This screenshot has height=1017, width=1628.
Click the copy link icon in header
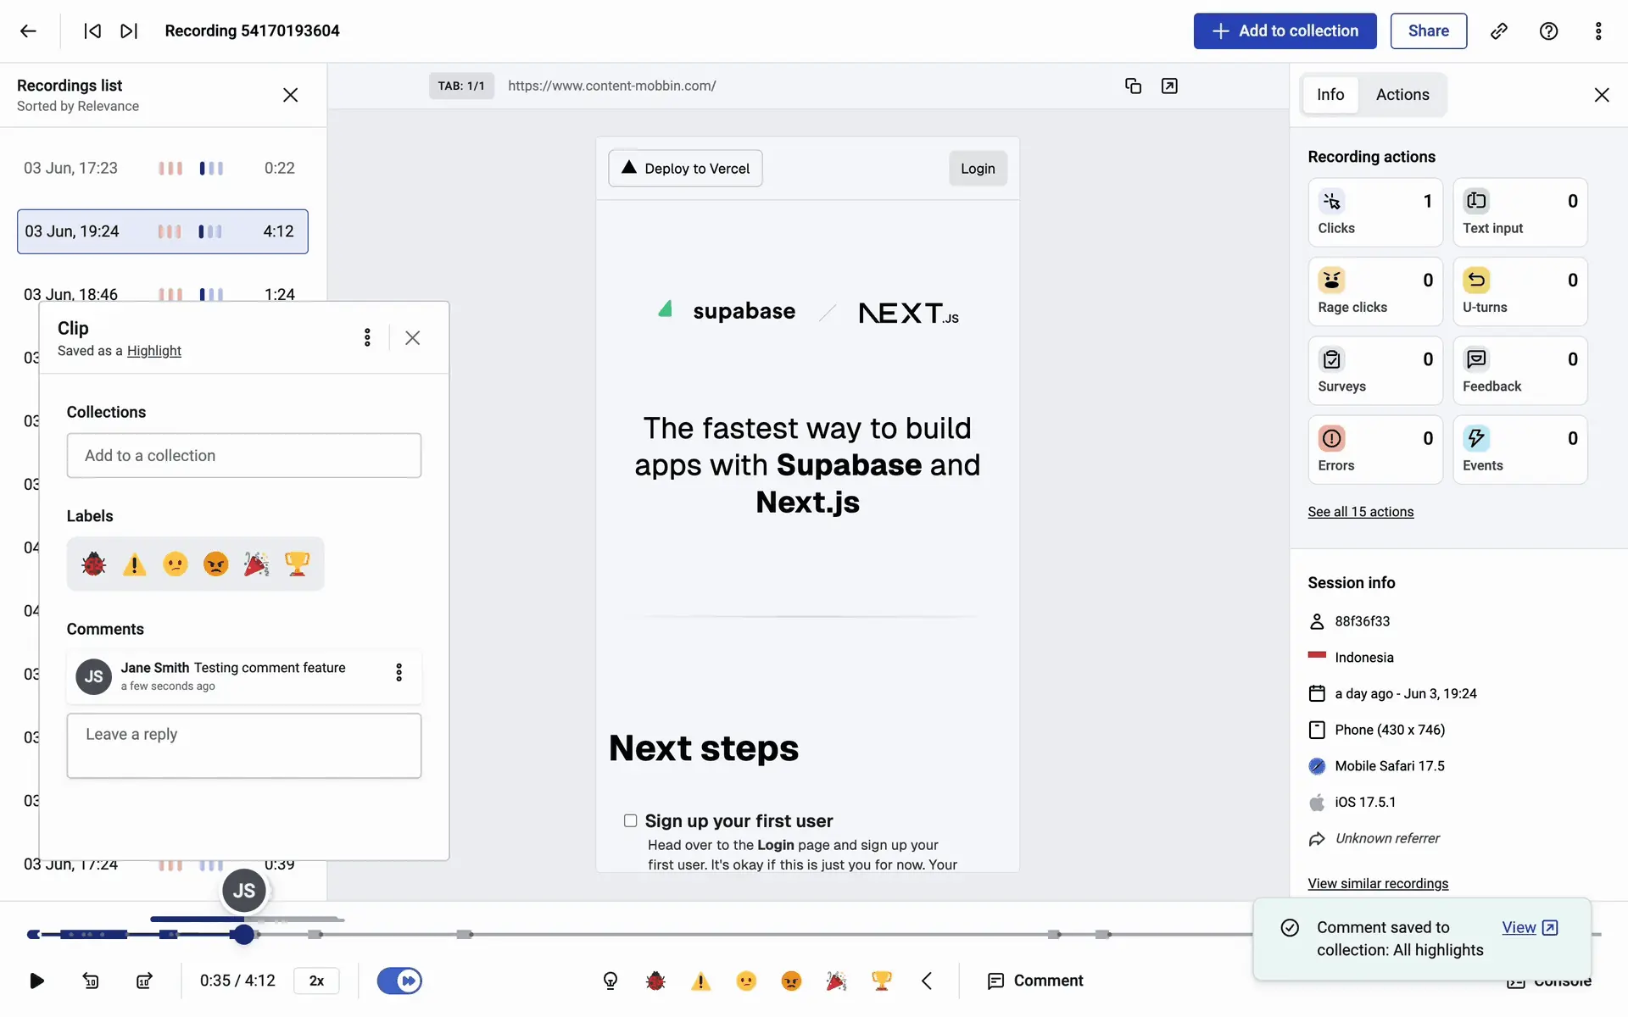pos(1498,31)
